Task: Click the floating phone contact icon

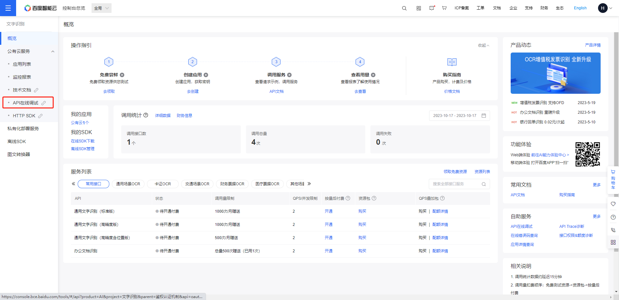Action: click(613, 230)
